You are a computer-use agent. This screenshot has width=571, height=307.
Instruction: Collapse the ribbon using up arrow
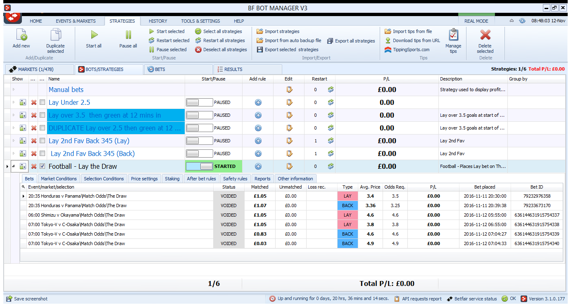pyautogui.click(x=512, y=21)
